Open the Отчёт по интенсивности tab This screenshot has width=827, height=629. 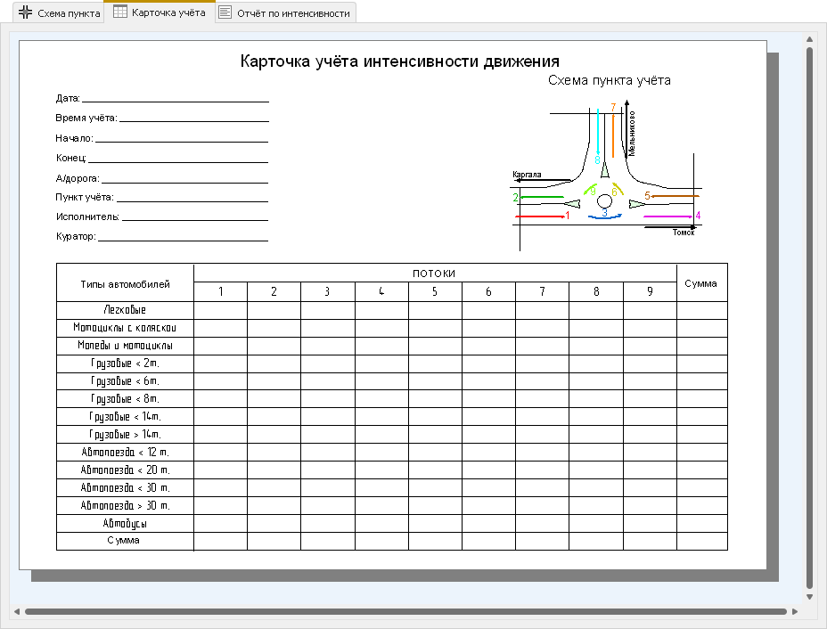pos(285,13)
